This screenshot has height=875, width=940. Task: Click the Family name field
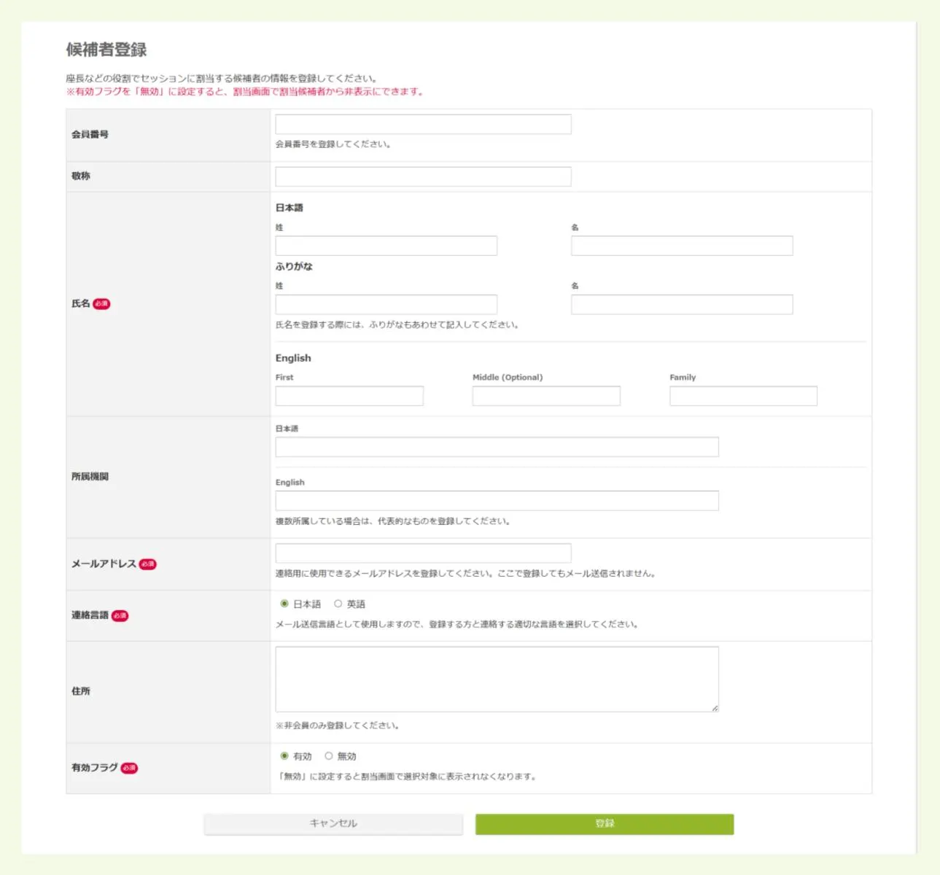click(743, 396)
